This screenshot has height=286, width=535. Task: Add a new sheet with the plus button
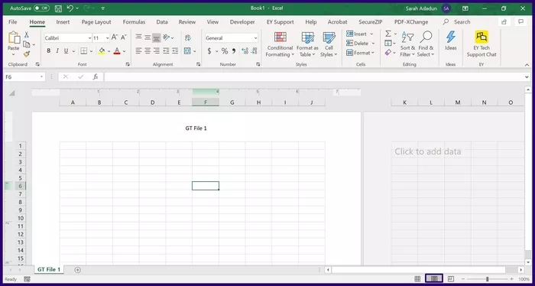[77, 270]
